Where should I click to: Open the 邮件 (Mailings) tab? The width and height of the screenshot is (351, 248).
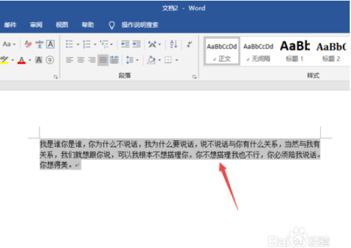click(10, 25)
